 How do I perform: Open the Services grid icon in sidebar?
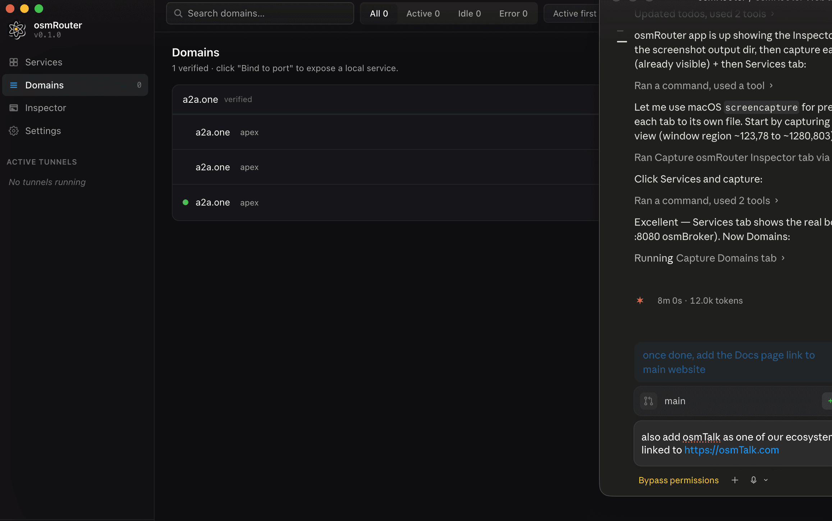14,62
